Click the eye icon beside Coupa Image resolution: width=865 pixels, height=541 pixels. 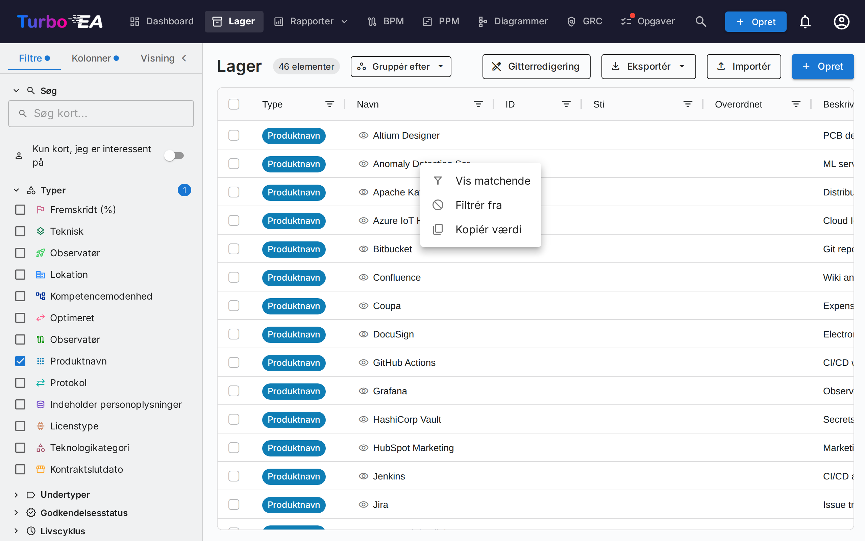[364, 306]
